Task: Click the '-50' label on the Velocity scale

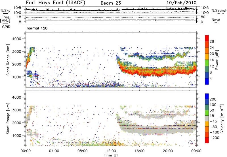Action: (213, 127)
